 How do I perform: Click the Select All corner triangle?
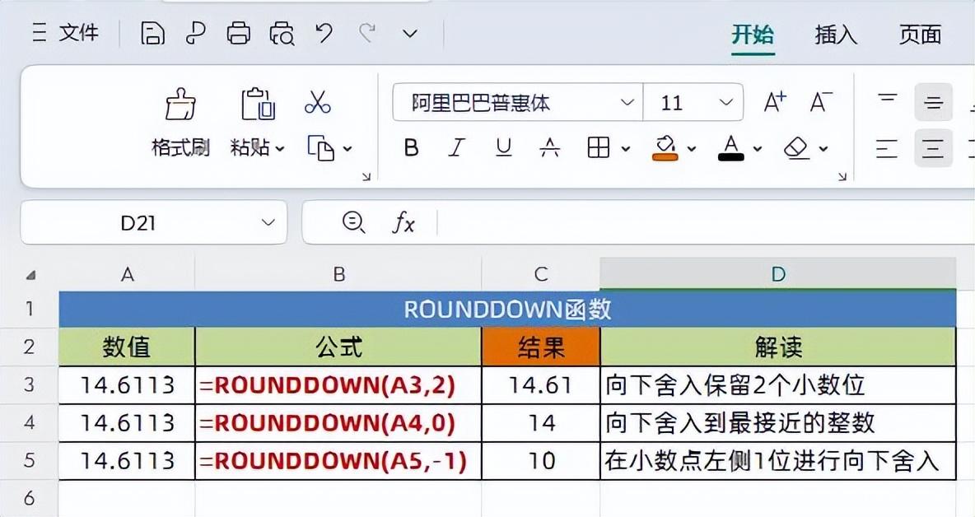point(30,274)
